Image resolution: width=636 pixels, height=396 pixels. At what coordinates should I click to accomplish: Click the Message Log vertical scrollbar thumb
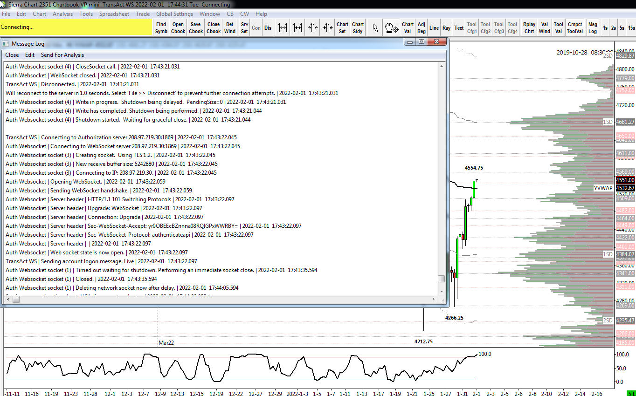[x=442, y=279]
